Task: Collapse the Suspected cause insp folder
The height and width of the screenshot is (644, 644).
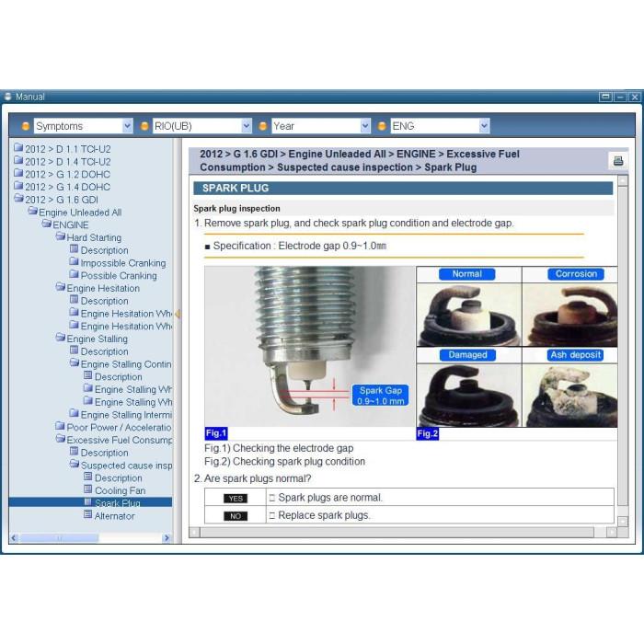Action: point(75,464)
